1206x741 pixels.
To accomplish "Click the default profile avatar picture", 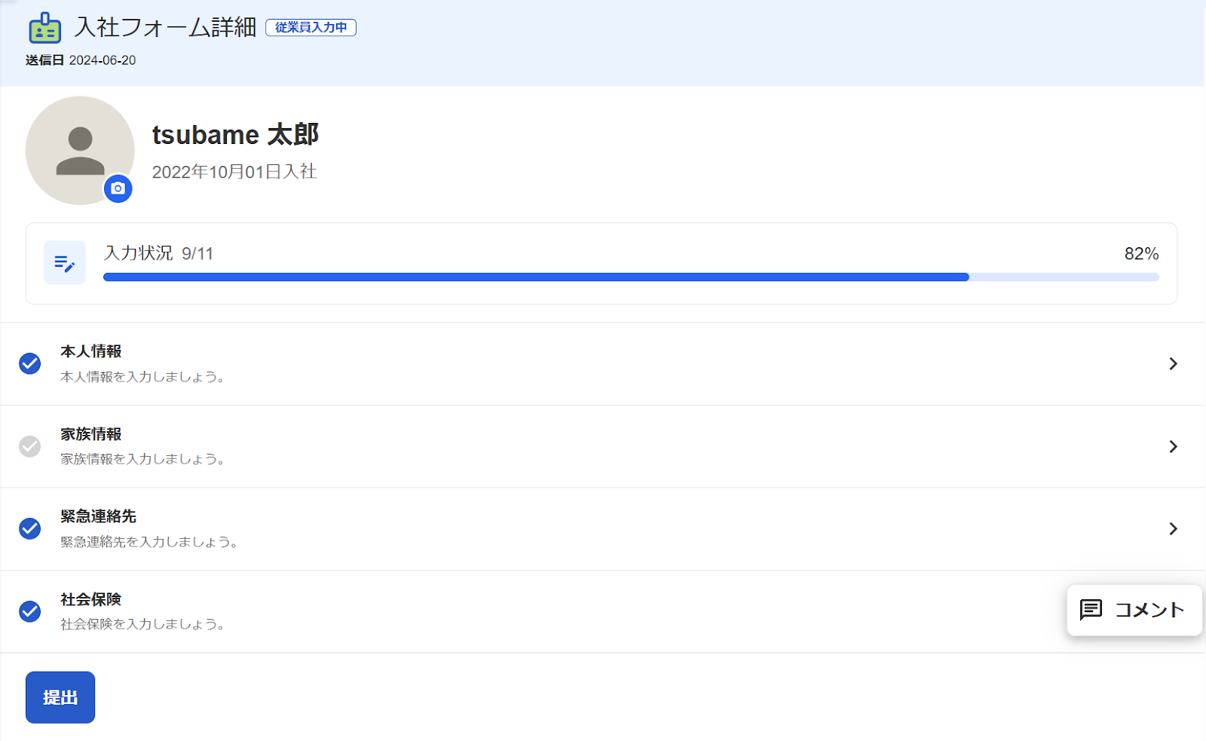I will [80, 150].
